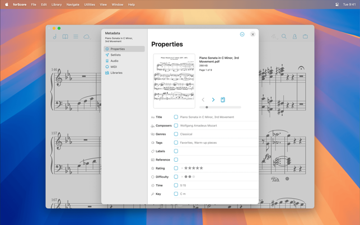Open the Apple menu

(x=7, y=4)
